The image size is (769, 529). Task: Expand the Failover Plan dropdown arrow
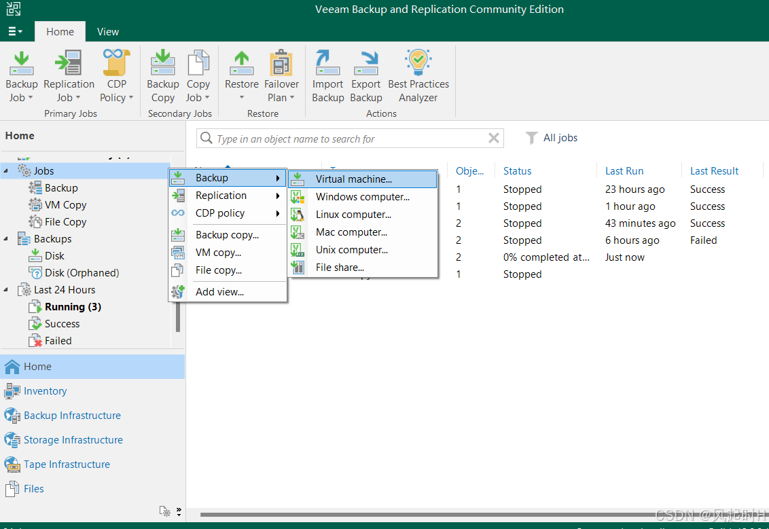(292, 98)
